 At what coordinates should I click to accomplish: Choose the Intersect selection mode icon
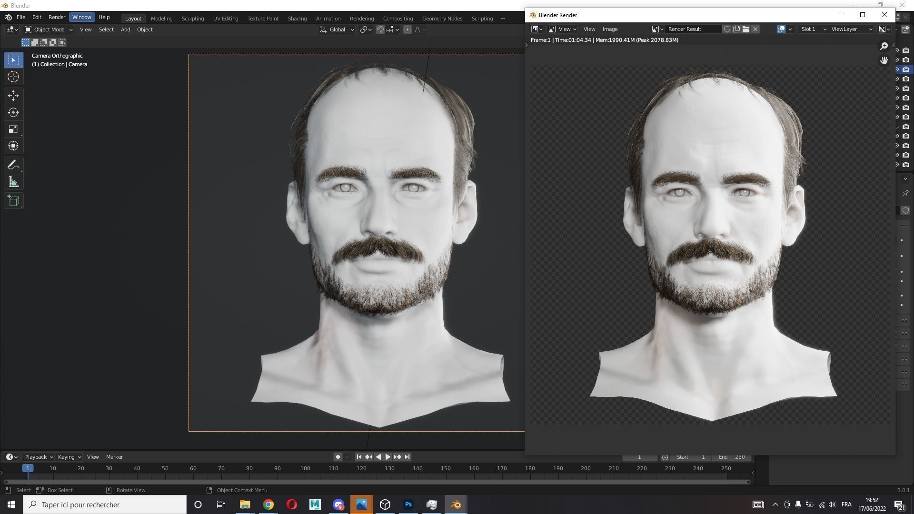pyautogui.click(x=62, y=42)
